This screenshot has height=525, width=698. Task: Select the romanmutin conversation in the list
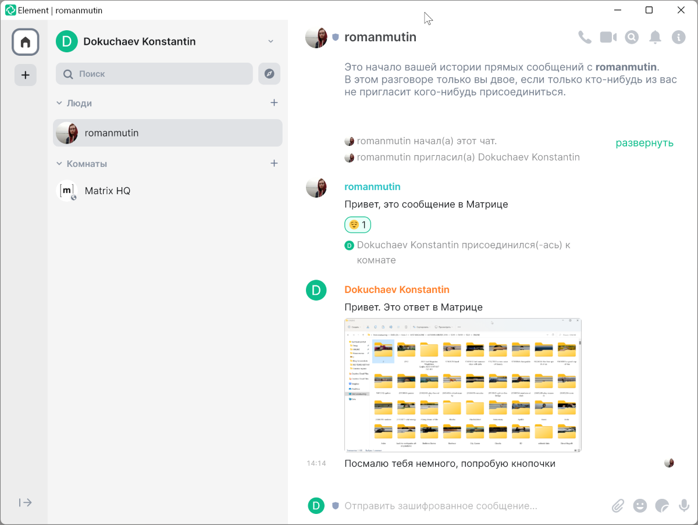tap(168, 133)
